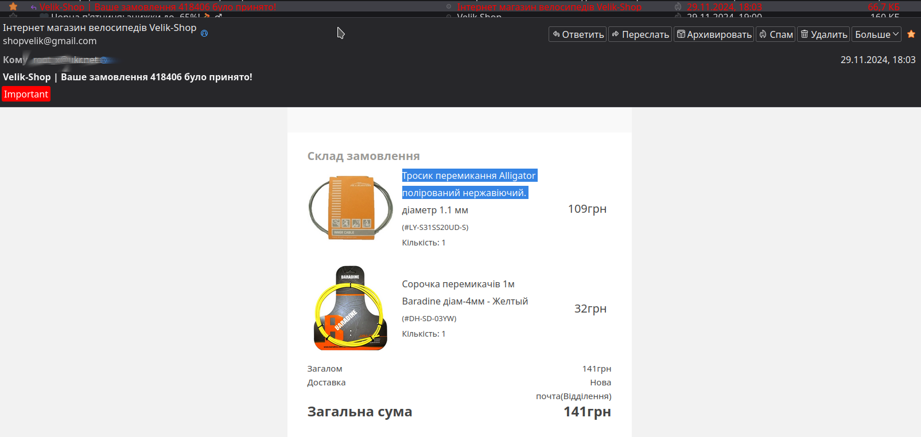921x437 pixels.
Task: Click the contact icon beside the sender name
Action: (204, 33)
